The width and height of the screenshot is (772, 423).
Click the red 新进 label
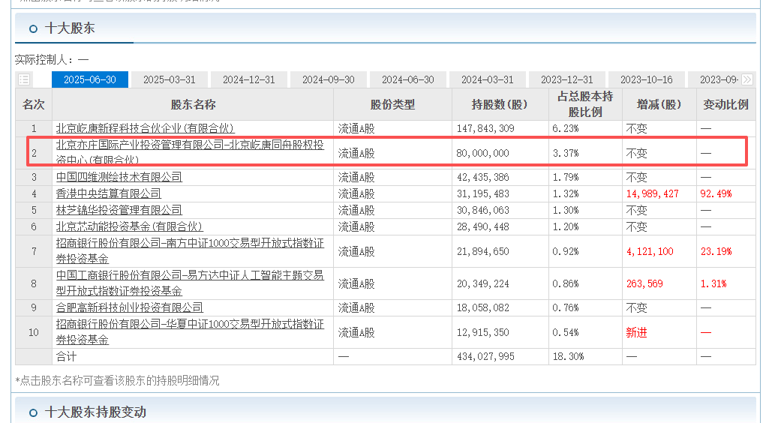tap(636, 332)
